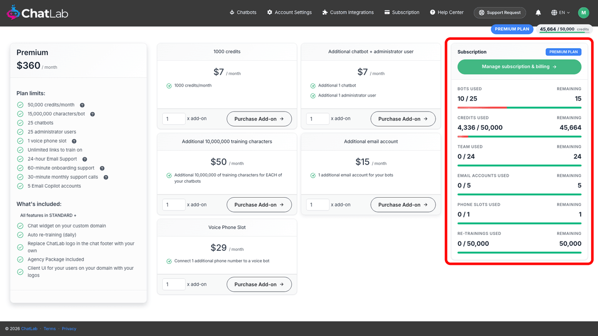This screenshot has height=336, width=598.
Task: Open Subscription in the top navigation
Action: 402,12
